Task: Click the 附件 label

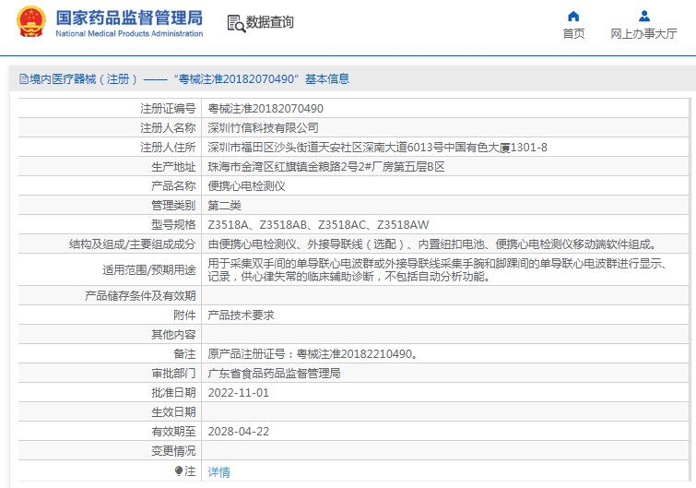Action: click(184, 315)
